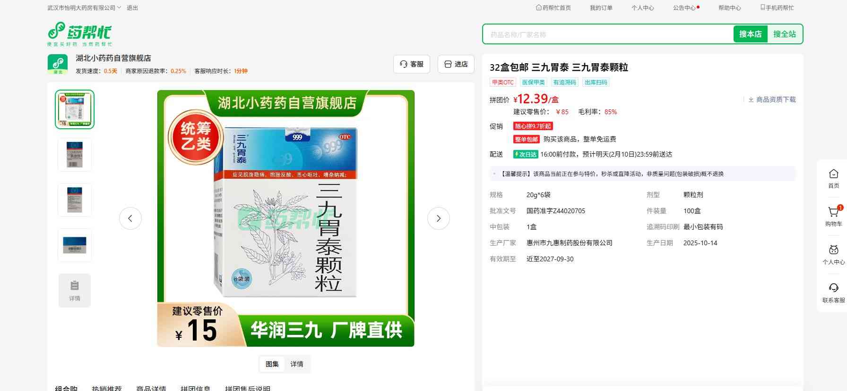This screenshot has width=847, height=391.
Task: Select the 图集 view toggle
Action: click(272, 364)
